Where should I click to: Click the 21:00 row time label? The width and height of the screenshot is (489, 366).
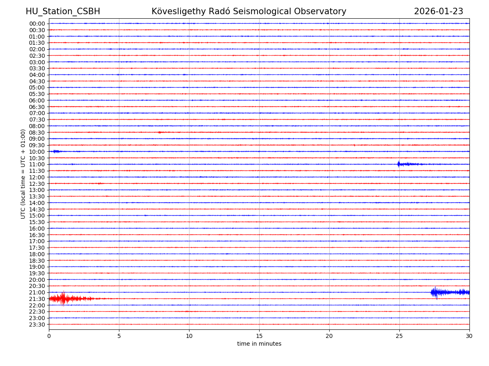click(x=37, y=292)
